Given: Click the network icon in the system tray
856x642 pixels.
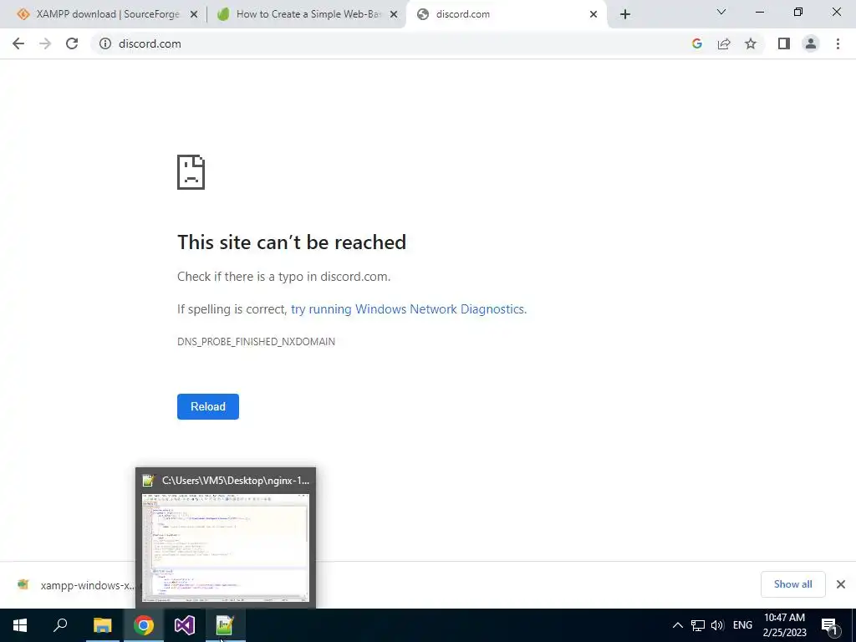Looking at the screenshot, I should [x=698, y=625].
